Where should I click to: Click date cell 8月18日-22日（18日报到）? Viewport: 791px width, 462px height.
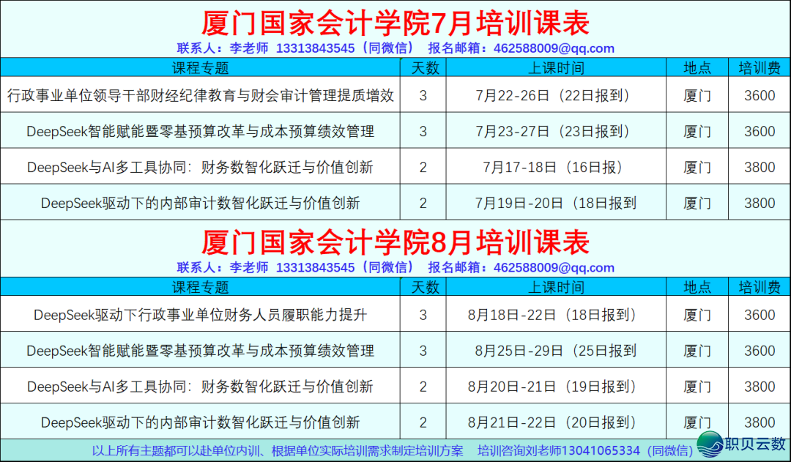tap(555, 315)
